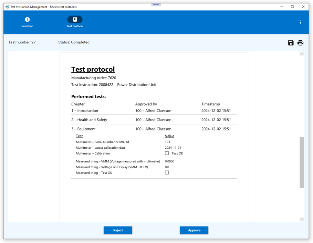313x243 pixels.
Task: Select the 2 – Health and Safety chapter
Action: click(x=89, y=120)
